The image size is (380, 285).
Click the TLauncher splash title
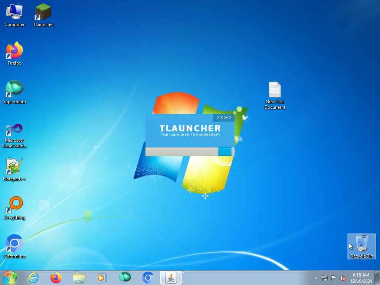coord(190,128)
